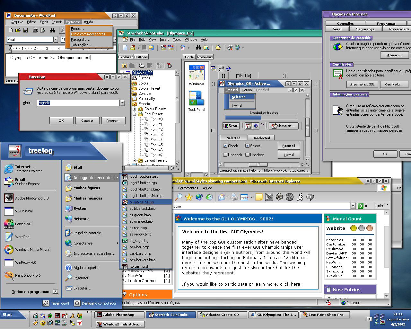Expand the Conectar-se submenu arrow
Screen dimensions: 411x329
click(117, 243)
